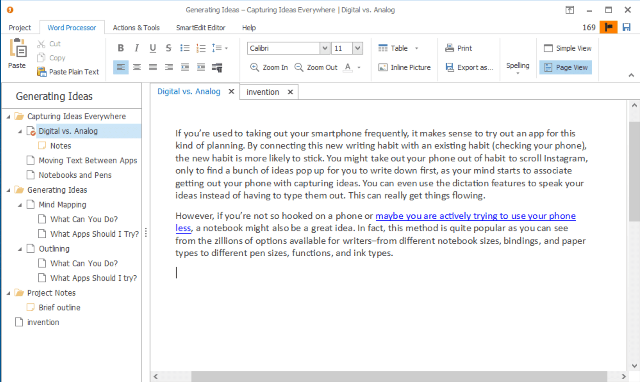Viewport: 640px width, 382px height.
Task: Open the Project tab
Action: coord(20,28)
